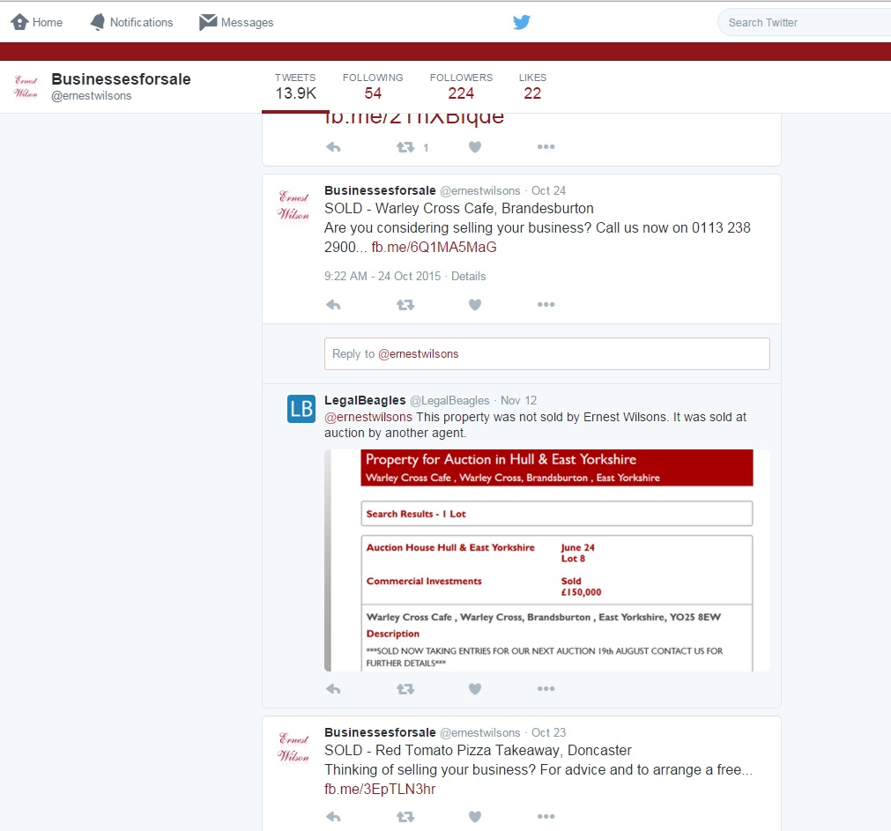891x831 pixels.
Task: Click the Businessesforsale profile header name
Action: click(121, 79)
